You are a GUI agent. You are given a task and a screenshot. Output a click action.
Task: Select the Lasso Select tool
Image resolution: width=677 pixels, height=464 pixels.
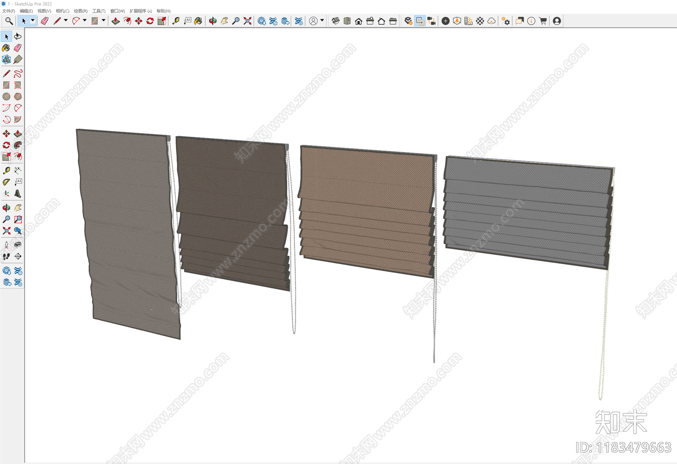[x=18, y=36]
